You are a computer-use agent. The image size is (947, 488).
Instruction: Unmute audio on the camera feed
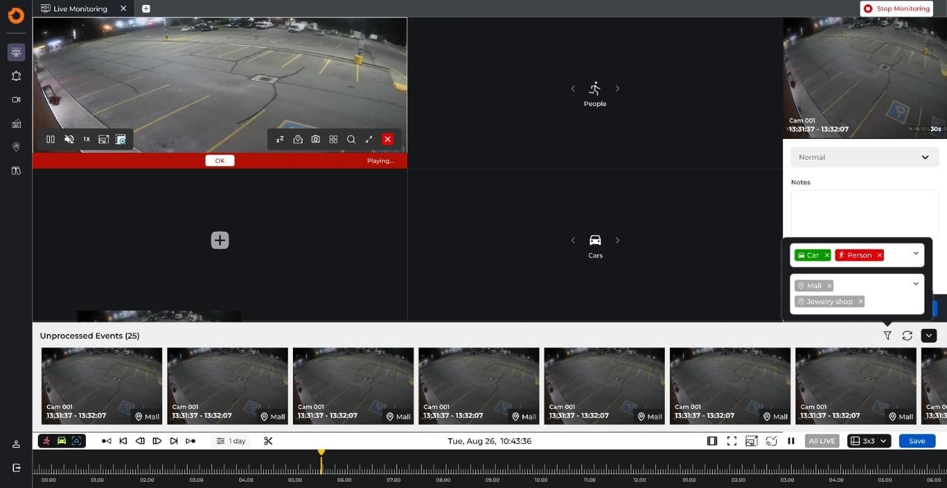(69, 140)
